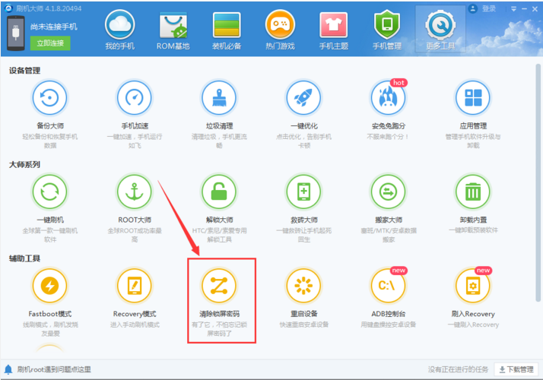
Task: Click the user avatar icon beside 登录
Action: point(473,8)
